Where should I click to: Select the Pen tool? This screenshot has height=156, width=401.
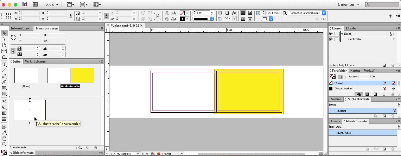pyautogui.click(x=4, y=76)
